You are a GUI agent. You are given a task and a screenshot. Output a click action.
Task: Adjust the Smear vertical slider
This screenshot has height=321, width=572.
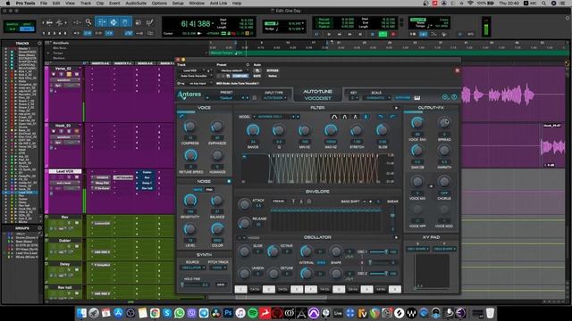[392, 218]
